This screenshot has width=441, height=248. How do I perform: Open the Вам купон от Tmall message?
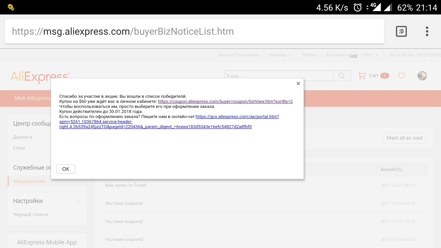pos(126,185)
